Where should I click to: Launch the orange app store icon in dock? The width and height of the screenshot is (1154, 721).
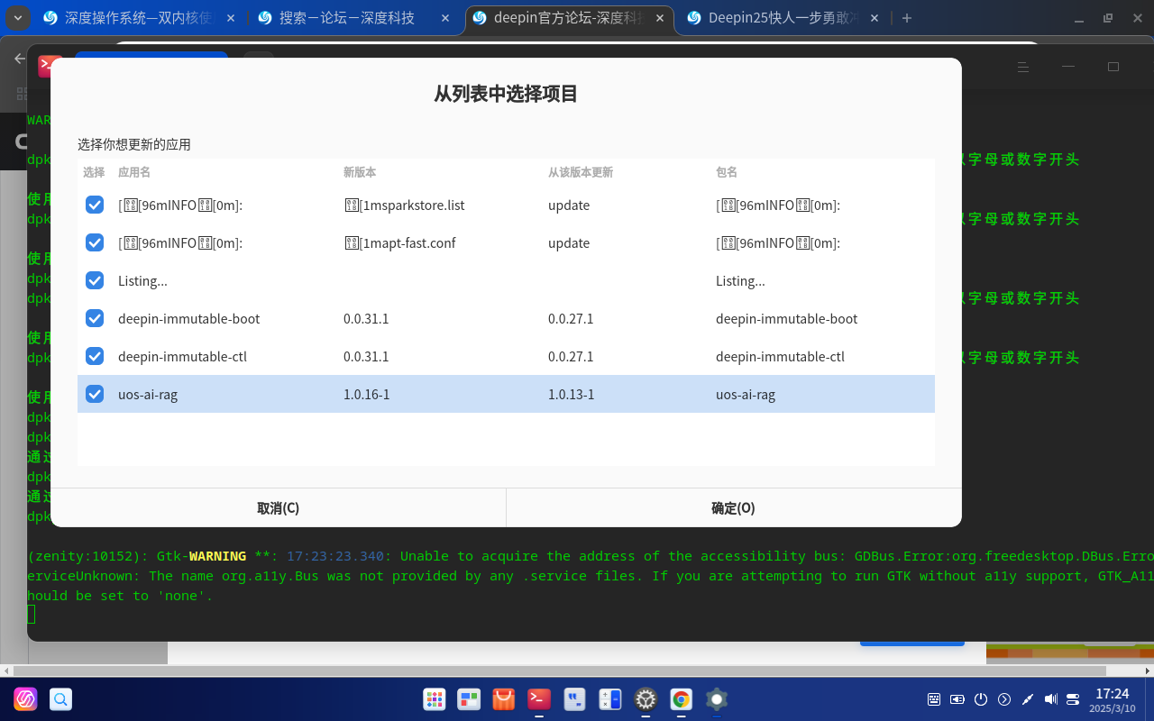(x=504, y=698)
